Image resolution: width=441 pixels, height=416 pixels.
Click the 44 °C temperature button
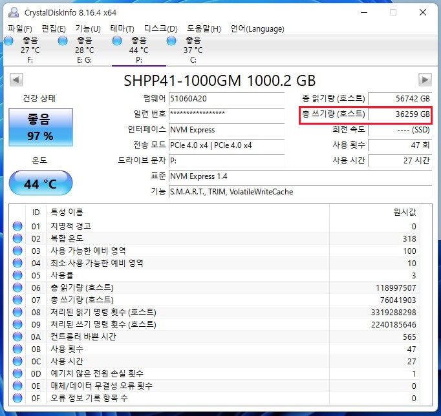(41, 183)
